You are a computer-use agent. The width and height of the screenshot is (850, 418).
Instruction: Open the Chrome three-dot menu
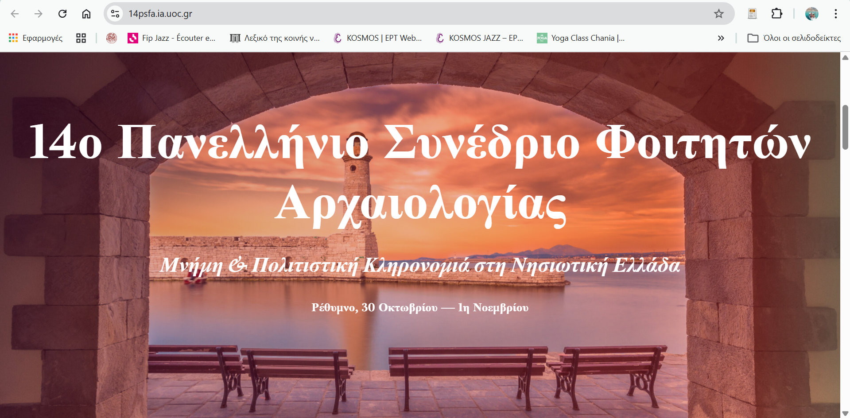(835, 14)
